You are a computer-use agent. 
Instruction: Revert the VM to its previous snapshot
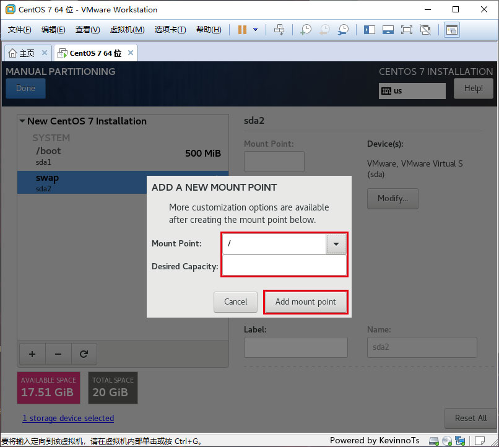click(x=324, y=30)
